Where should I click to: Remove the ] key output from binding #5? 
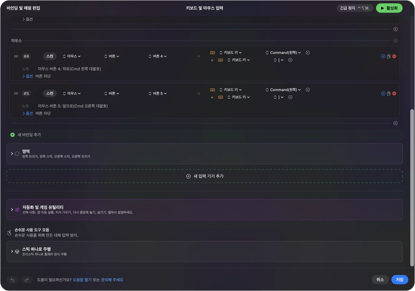coord(290,97)
